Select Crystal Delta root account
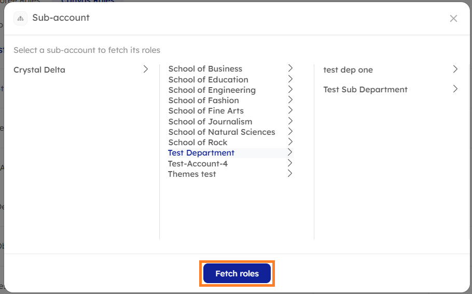Image resolution: width=472 pixels, height=294 pixels. tap(39, 70)
